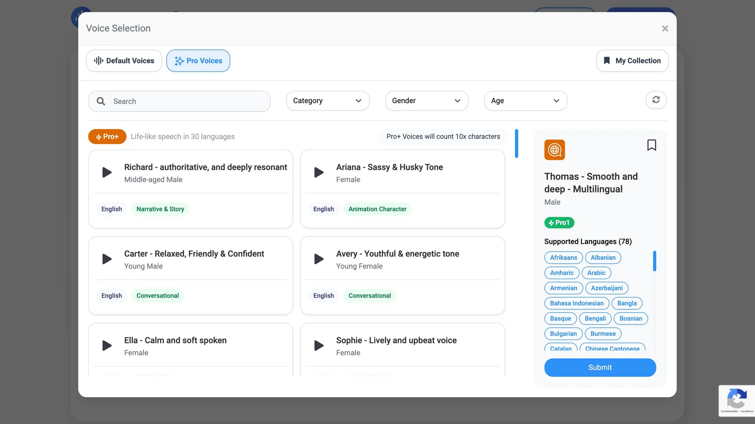Screen dimensions: 755x424
Task: Play Ella voice preview
Action: tap(107, 346)
